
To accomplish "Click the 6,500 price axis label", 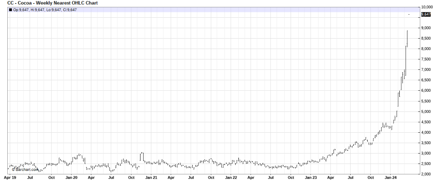I will [x=427, y=80].
